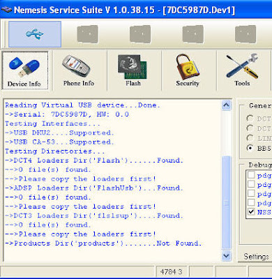Screen dimensions: 272x279
Task: Click log line '->USB CA-53...Supported.'
Action: 59,142
